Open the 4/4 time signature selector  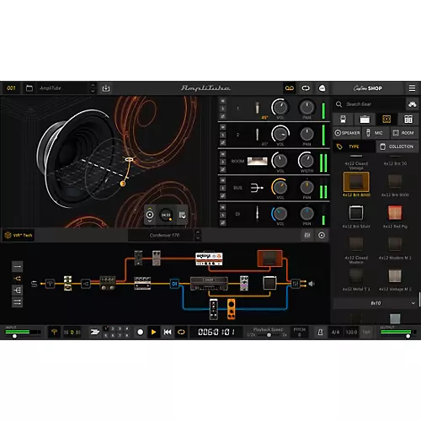335,333
